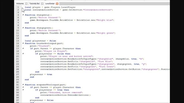Click the print("Touched") statement
The height and width of the screenshot is (103, 184).
pos(40,46)
